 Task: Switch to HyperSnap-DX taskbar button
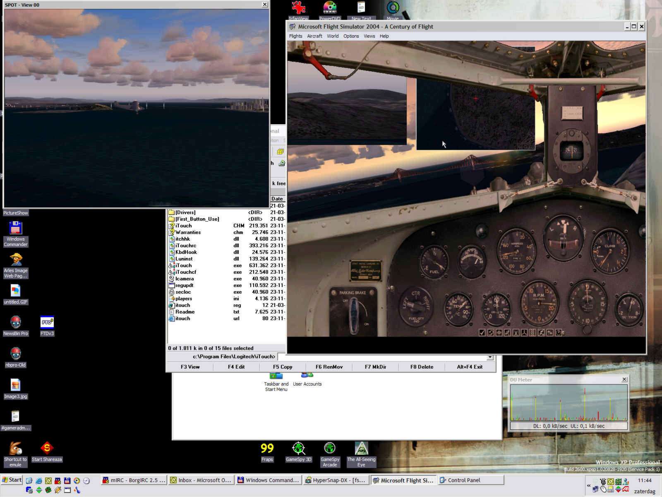click(x=336, y=480)
